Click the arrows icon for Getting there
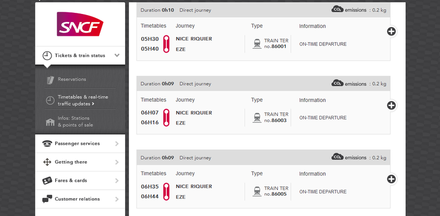This screenshot has height=216, width=440. pyautogui.click(x=47, y=162)
